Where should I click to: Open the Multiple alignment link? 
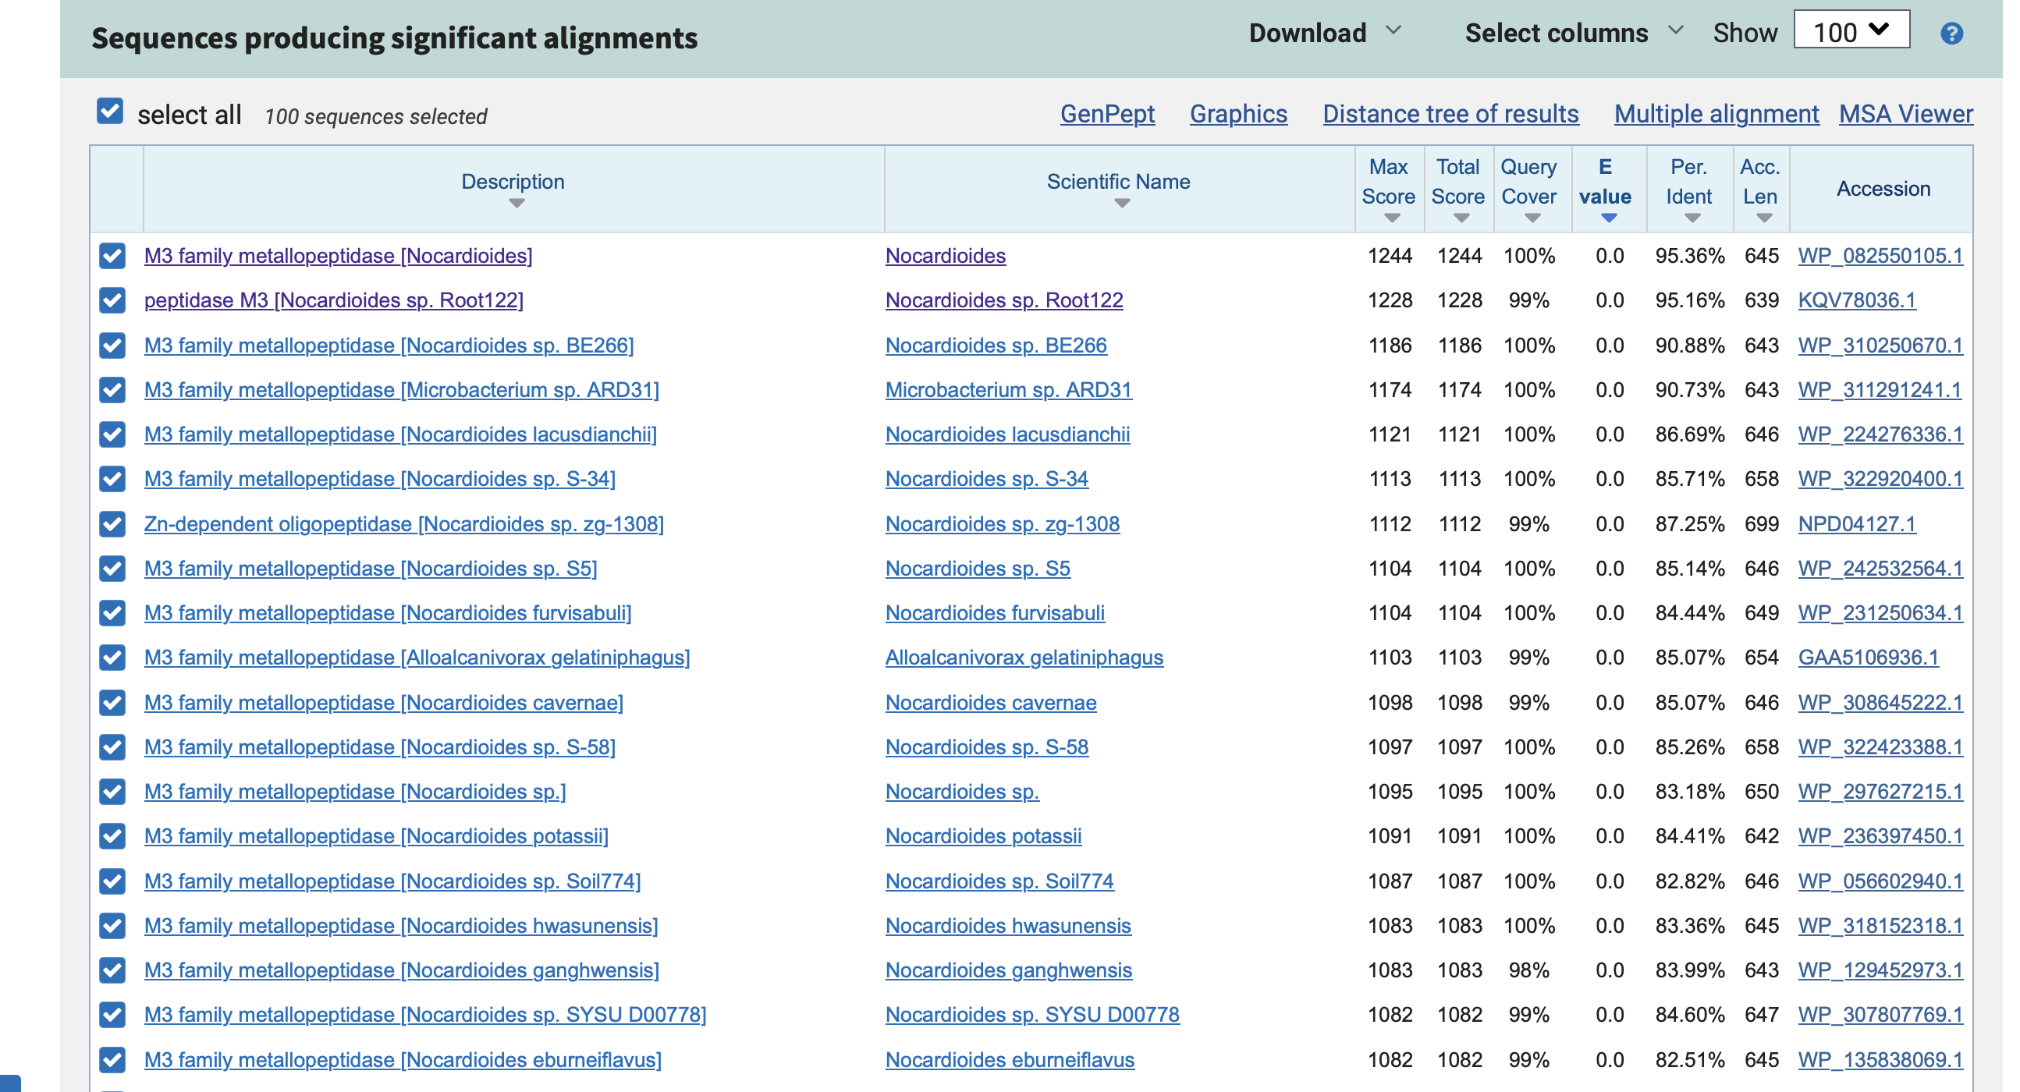pos(1716,115)
